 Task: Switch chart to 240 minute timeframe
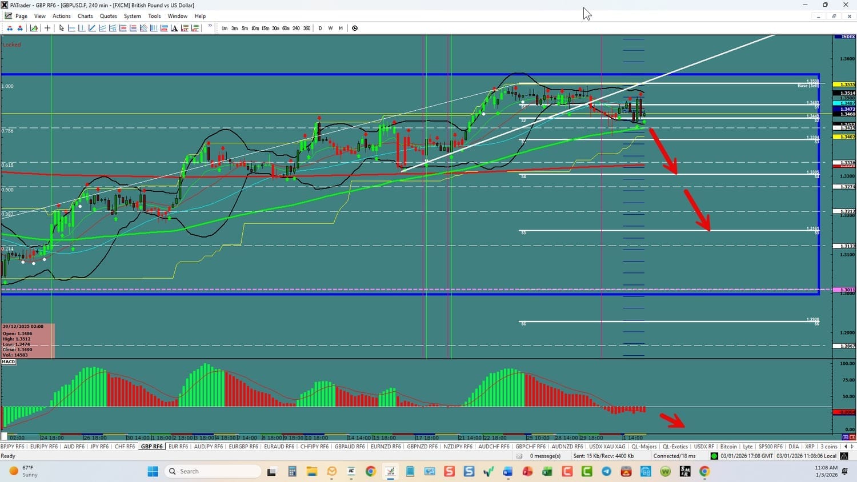coord(296,28)
